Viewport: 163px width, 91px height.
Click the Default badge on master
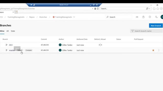[x=20, y=50]
